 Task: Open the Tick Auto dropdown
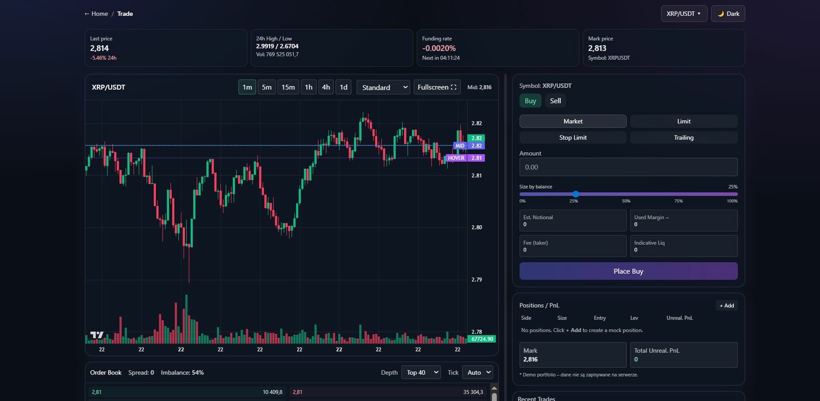[478, 372]
